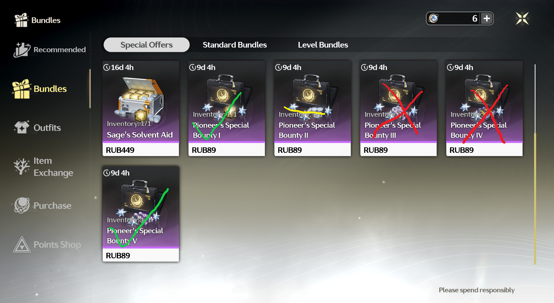
Task: Switch to the Level Bundles tab
Action: pyautogui.click(x=323, y=45)
